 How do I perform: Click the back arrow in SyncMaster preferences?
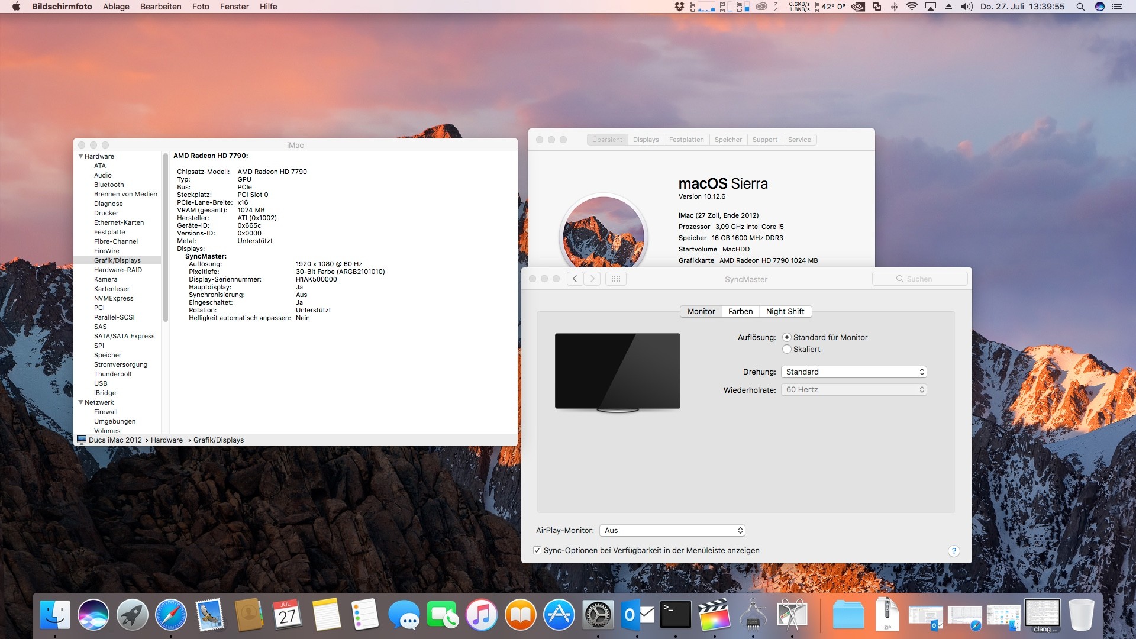tap(575, 279)
